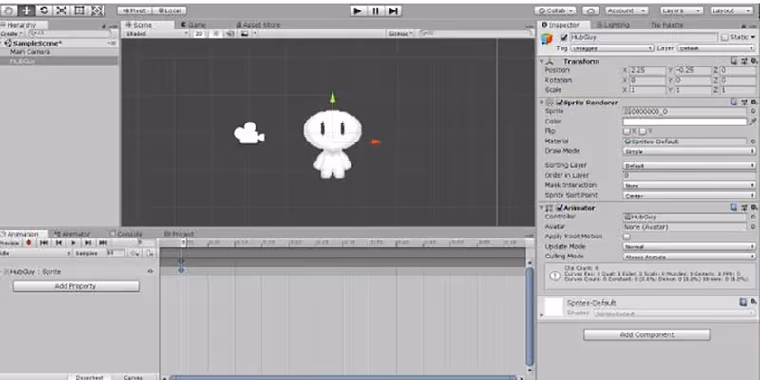760x380 pixels.
Task: Toggle Apply Root Motion checkbox
Action: [x=627, y=237]
